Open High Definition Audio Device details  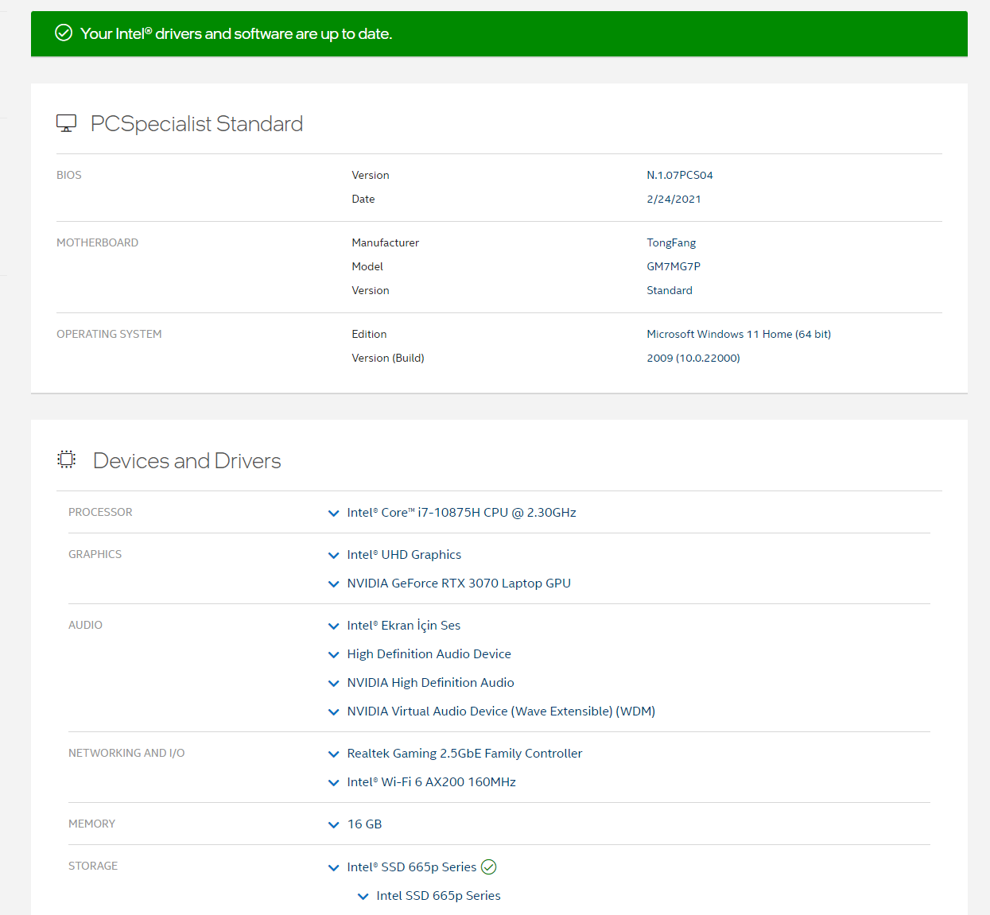[429, 654]
